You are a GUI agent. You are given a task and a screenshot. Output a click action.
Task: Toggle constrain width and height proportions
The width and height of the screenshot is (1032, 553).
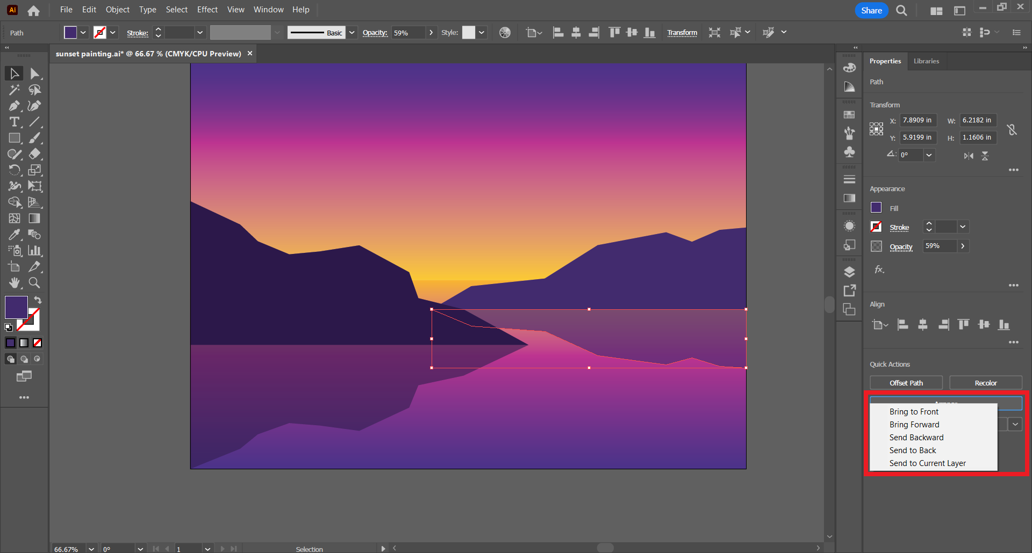click(x=1012, y=129)
